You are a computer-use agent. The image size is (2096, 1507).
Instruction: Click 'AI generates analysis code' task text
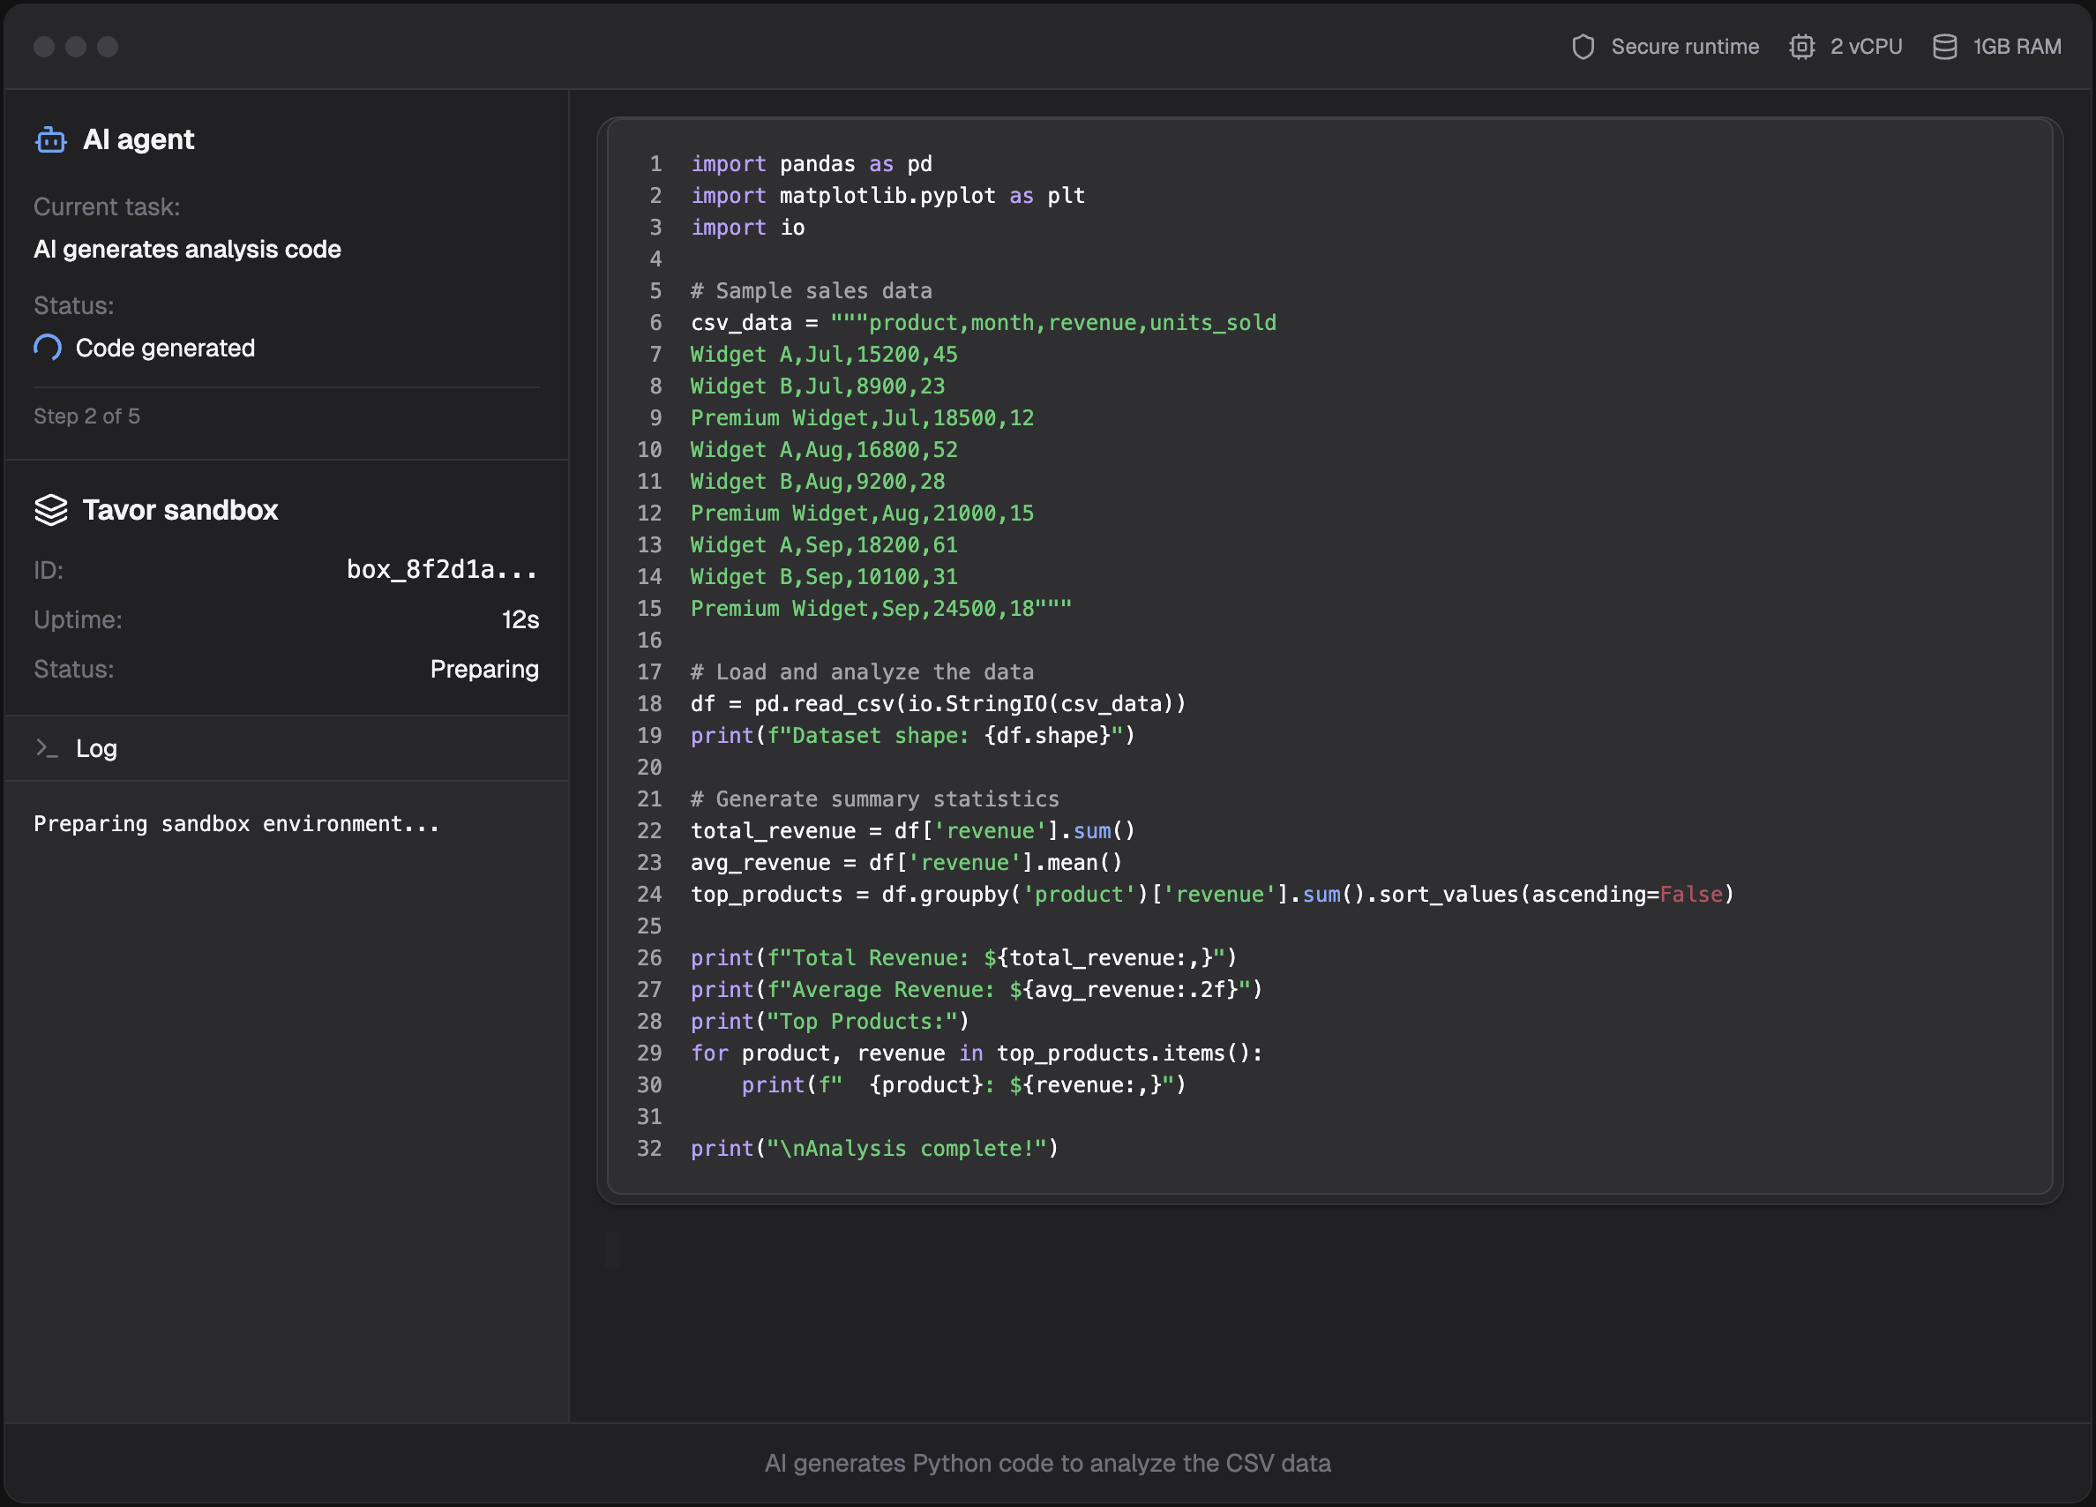click(x=188, y=249)
